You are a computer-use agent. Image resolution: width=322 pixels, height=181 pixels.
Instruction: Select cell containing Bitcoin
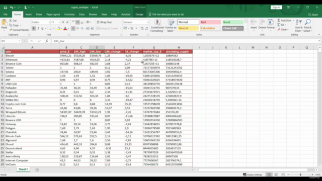[32, 56]
